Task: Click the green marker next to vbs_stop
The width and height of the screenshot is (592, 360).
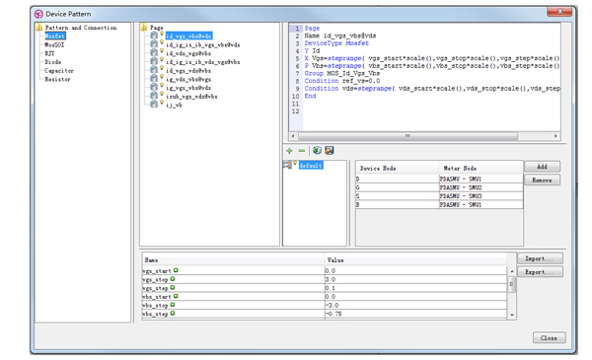Action: 173,305
